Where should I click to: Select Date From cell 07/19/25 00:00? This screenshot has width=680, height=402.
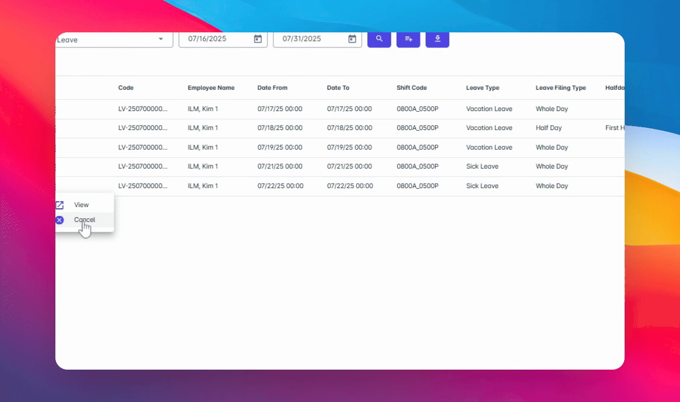(x=280, y=147)
